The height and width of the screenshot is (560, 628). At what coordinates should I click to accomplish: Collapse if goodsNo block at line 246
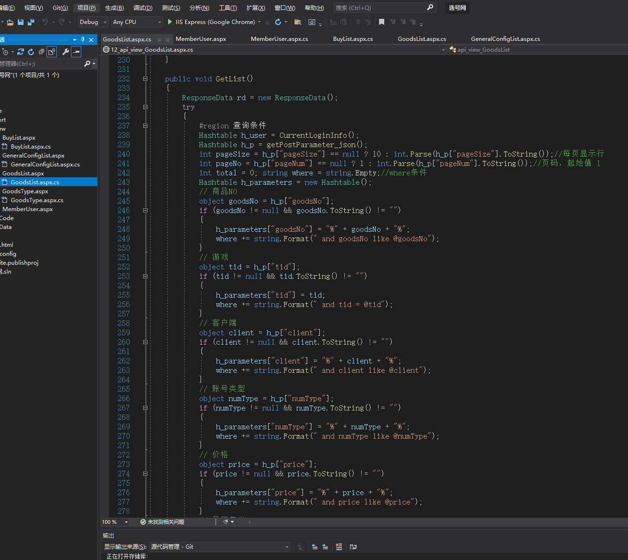coord(145,211)
